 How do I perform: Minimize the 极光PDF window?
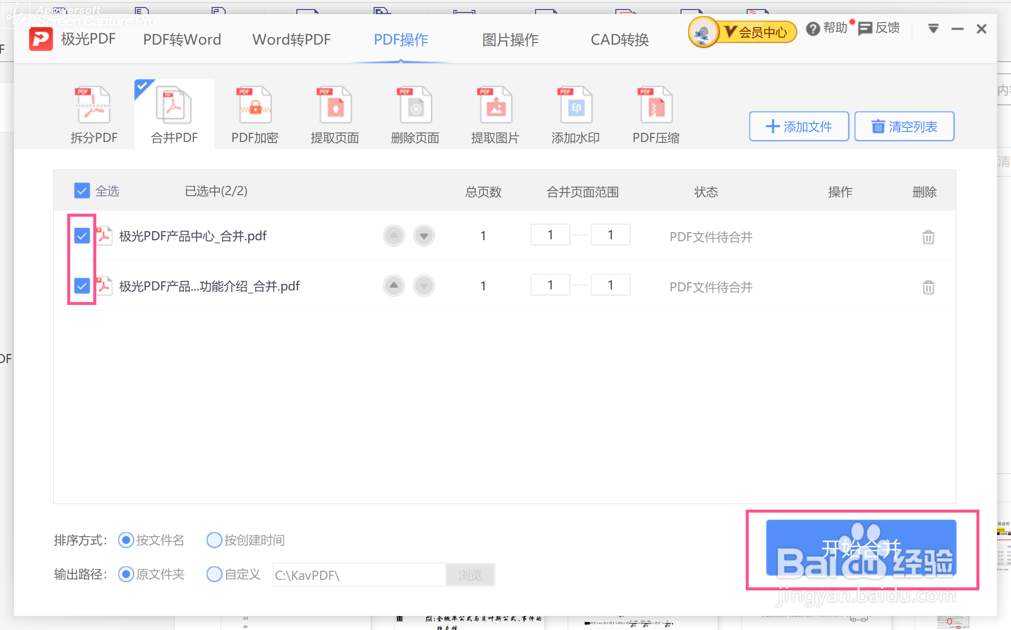(x=957, y=29)
